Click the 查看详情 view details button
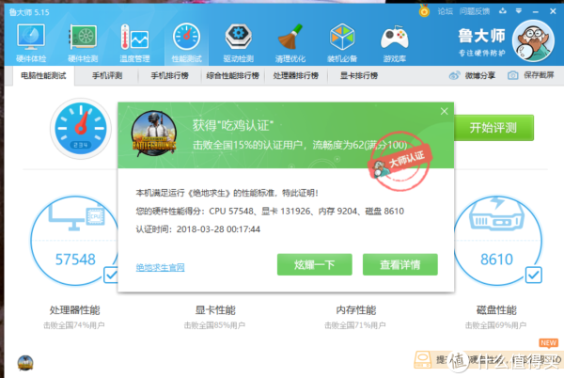The image size is (564, 378). click(x=400, y=265)
